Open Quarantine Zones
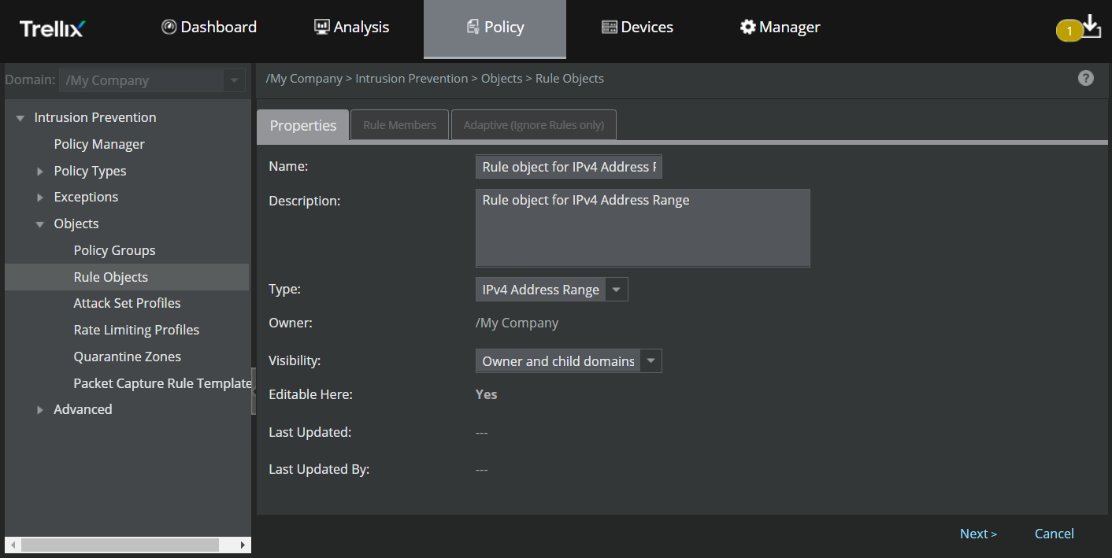 (x=127, y=357)
